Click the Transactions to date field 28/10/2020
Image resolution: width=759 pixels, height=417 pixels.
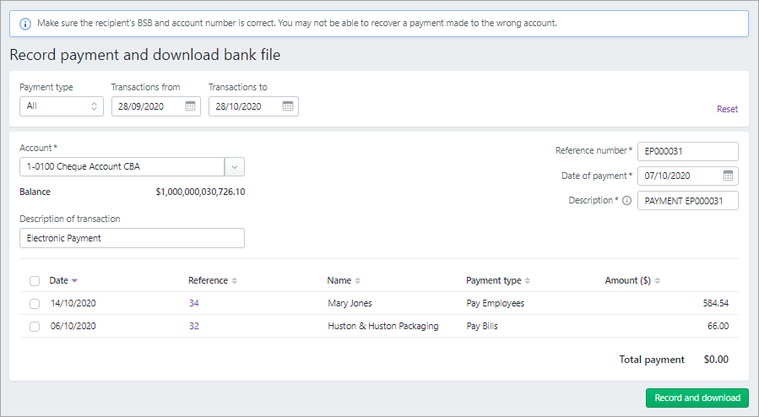[x=253, y=106]
